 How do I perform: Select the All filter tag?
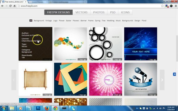pos(31,20)
